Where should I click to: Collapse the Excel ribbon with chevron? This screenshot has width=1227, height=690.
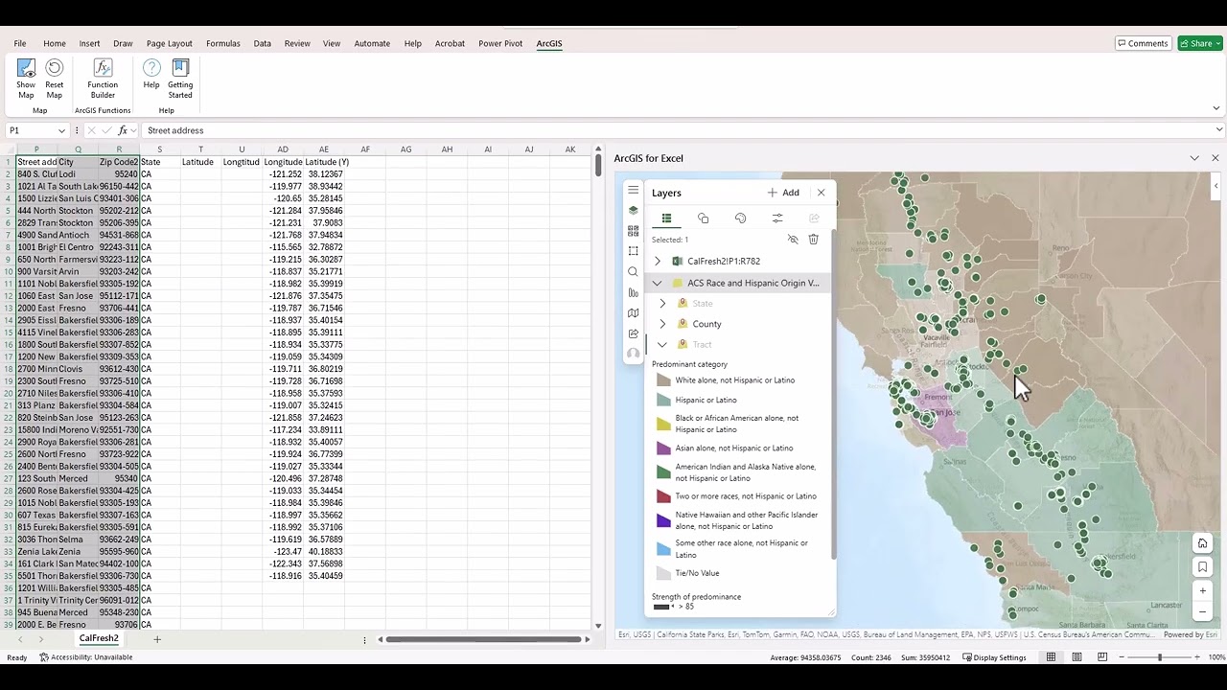[x=1216, y=108]
